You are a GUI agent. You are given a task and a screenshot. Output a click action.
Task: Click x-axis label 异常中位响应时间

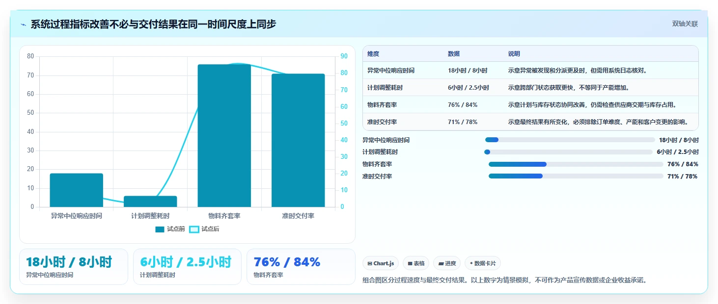[77, 216]
